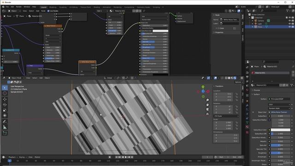This screenshot has height=166, width=295.
Task: Play the animation in timeline
Action: coord(126,157)
